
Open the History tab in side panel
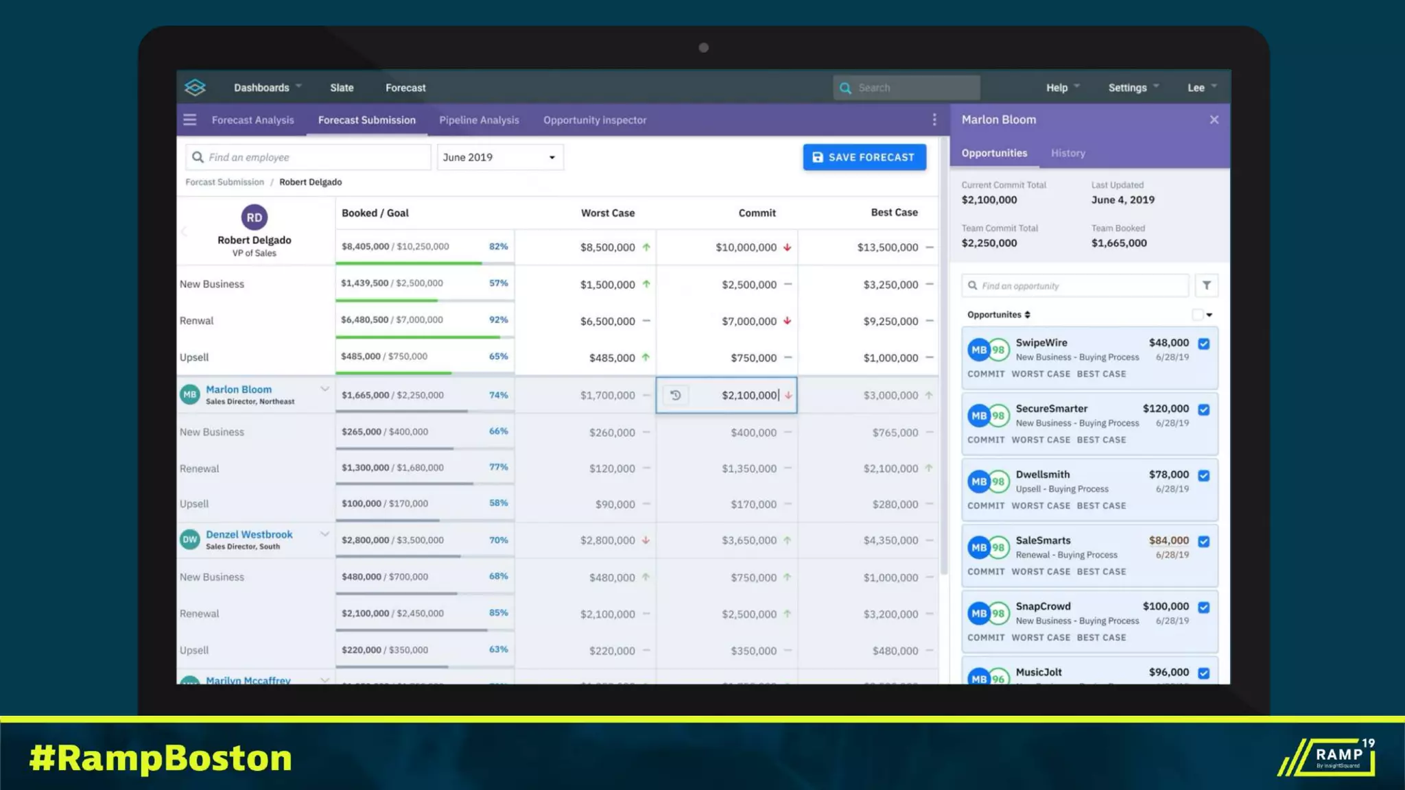tap(1067, 153)
